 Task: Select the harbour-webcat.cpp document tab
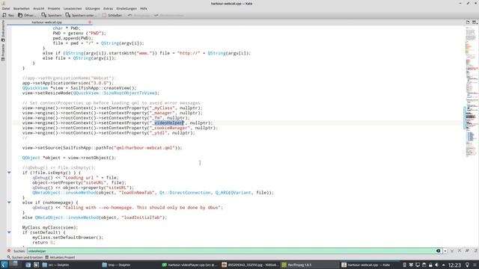pyautogui.click(x=46, y=22)
